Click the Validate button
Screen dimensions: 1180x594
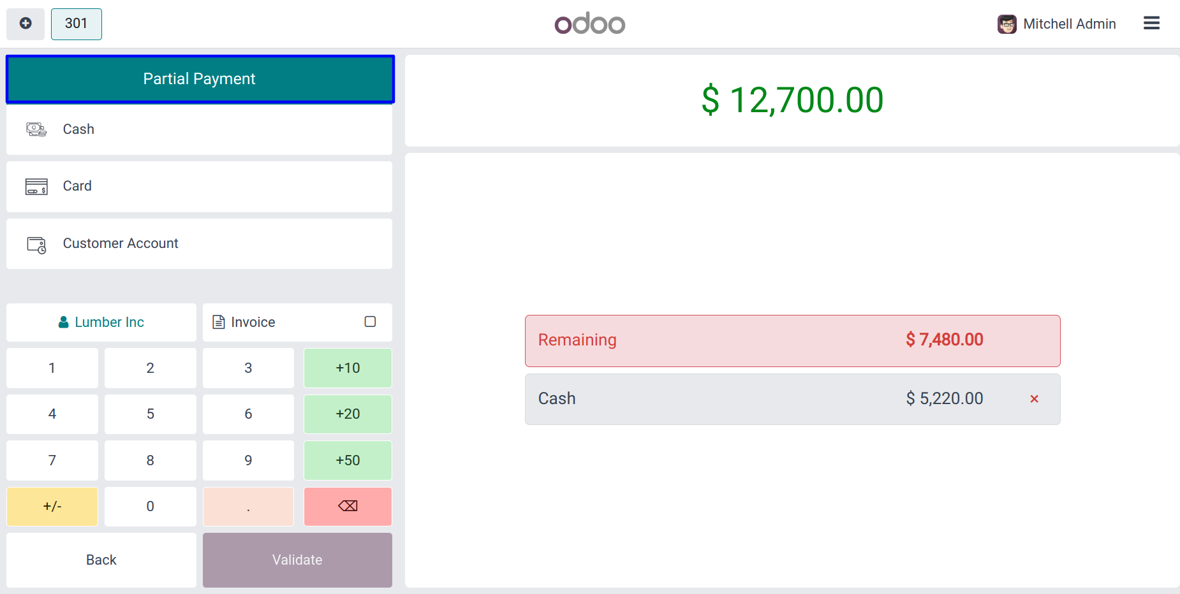tap(297, 560)
